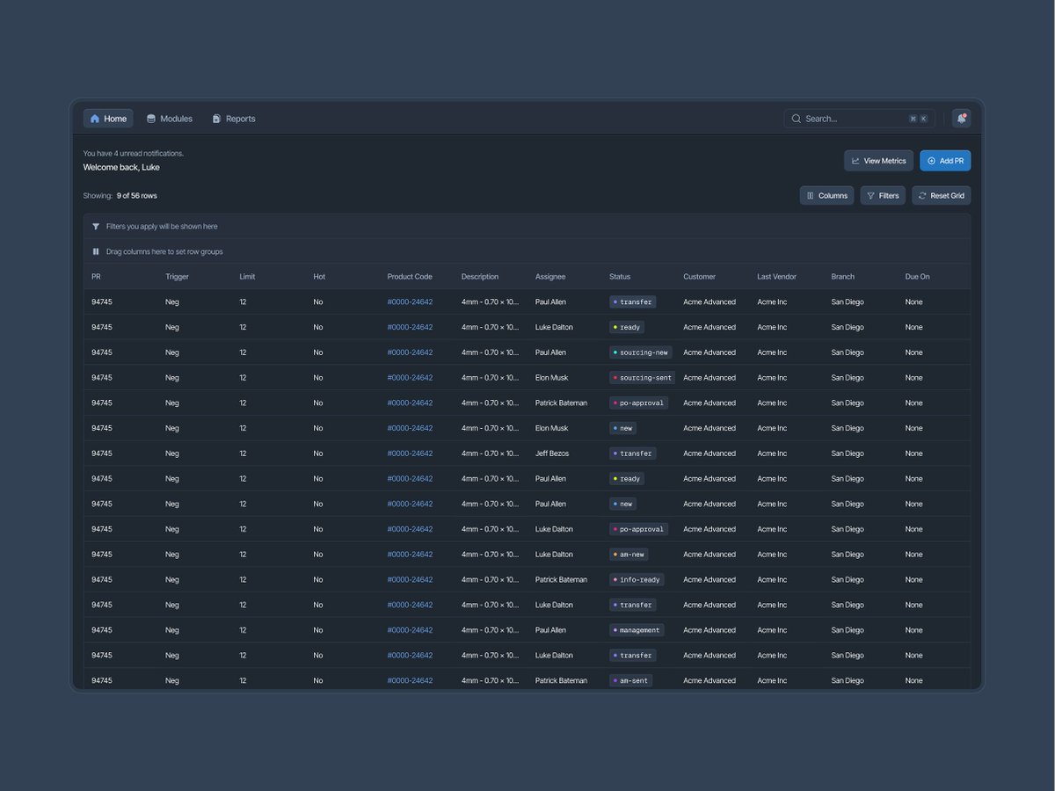Open product code link in Jeff Bezos row
Viewport: 1055px width, 791px height.
coord(410,454)
